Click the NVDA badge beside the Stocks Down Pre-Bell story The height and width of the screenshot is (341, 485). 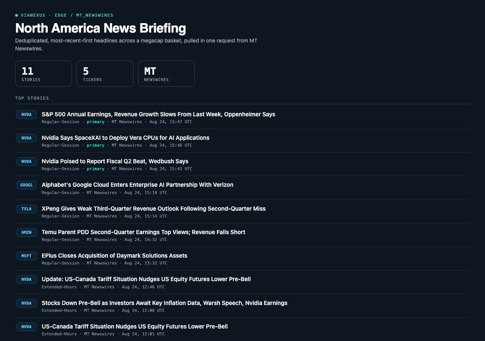tap(27, 303)
